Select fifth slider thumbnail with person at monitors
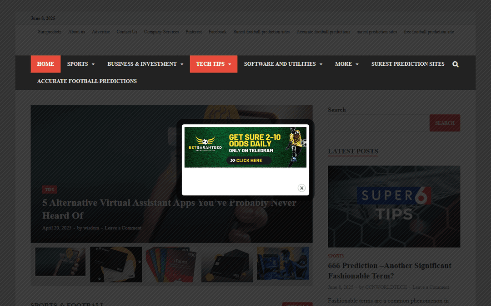The height and width of the screenshot is (306, 491). [x=283, y=263]
